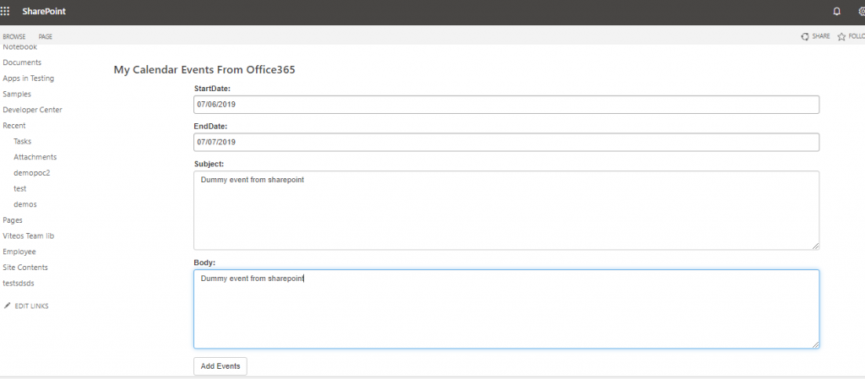Screen dimensions: 865x379
Task: Click the StartDate label
Action: 212,88
